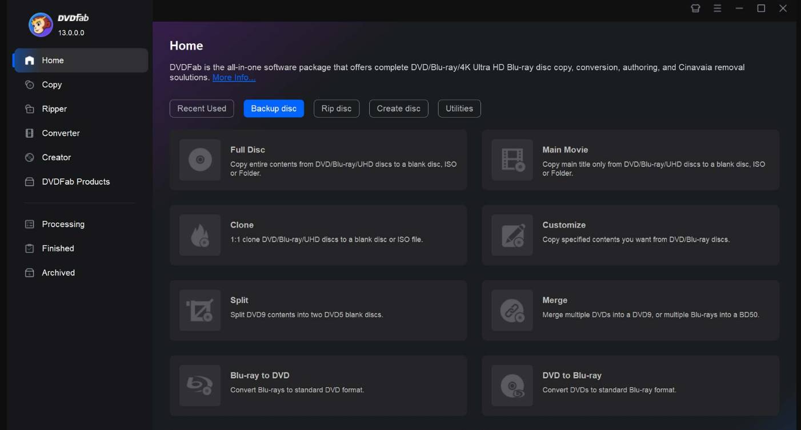Viewport: 801px width, 430px height.
Task: Open the Ripper module label
Action: point(54,109)
